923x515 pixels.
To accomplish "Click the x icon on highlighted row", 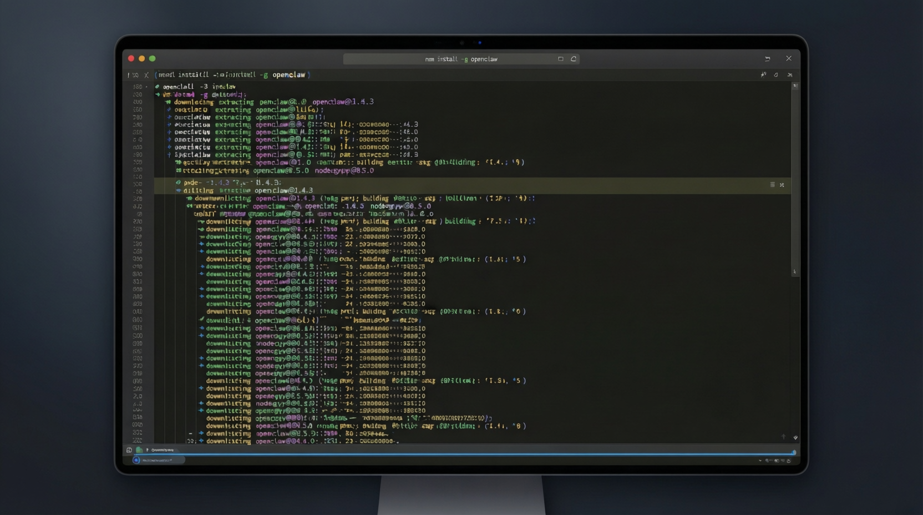I will [782, 185].
